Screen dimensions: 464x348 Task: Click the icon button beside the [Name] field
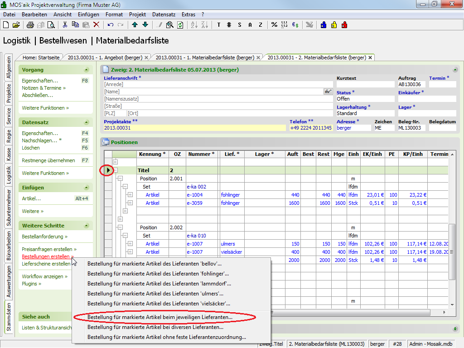(328, 92)
